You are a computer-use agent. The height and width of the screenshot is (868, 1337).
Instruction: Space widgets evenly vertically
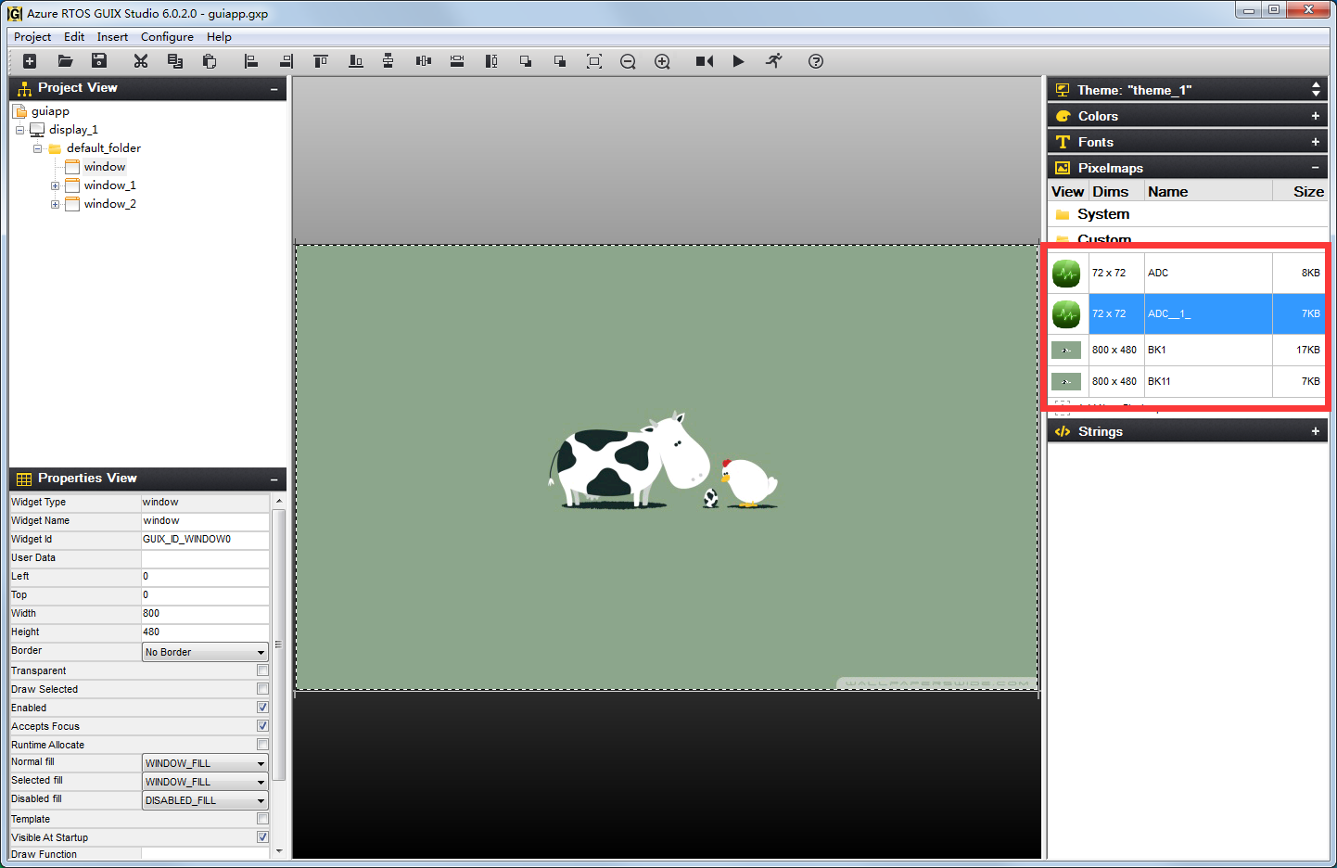pos(388,61)
